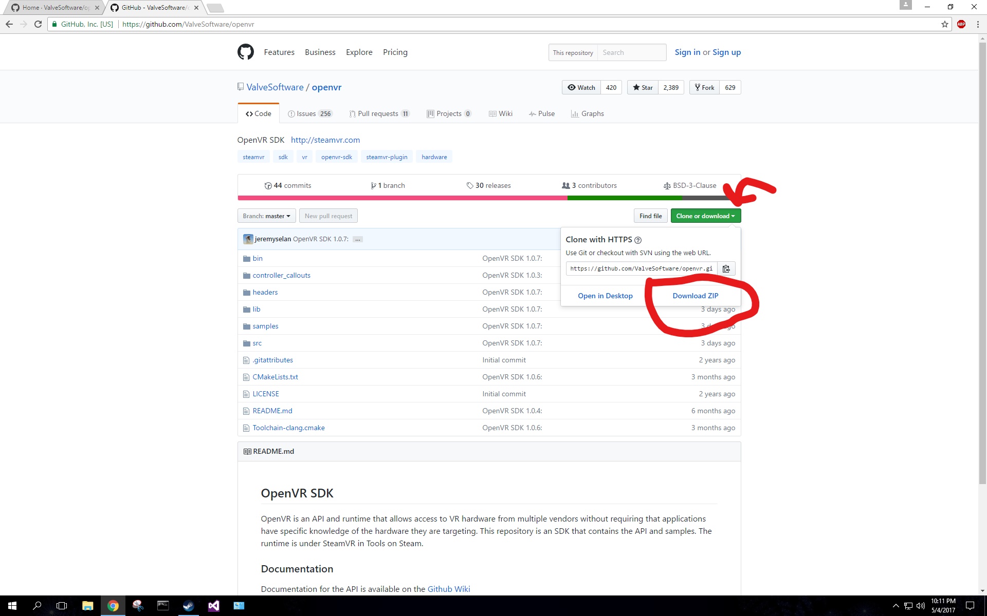The height and width of the screenshot is (616, 987).
Task: Open the Graphs tab
Action: click(x=587, y=113)
